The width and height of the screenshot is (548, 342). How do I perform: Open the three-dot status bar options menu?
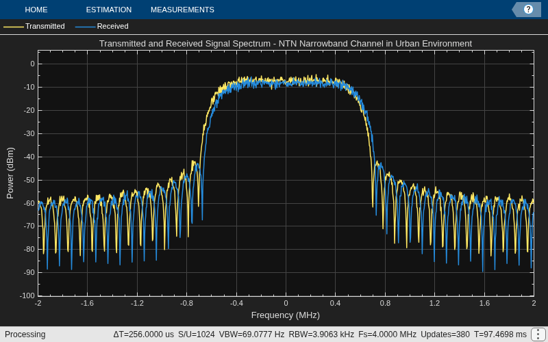pos(537,334)
